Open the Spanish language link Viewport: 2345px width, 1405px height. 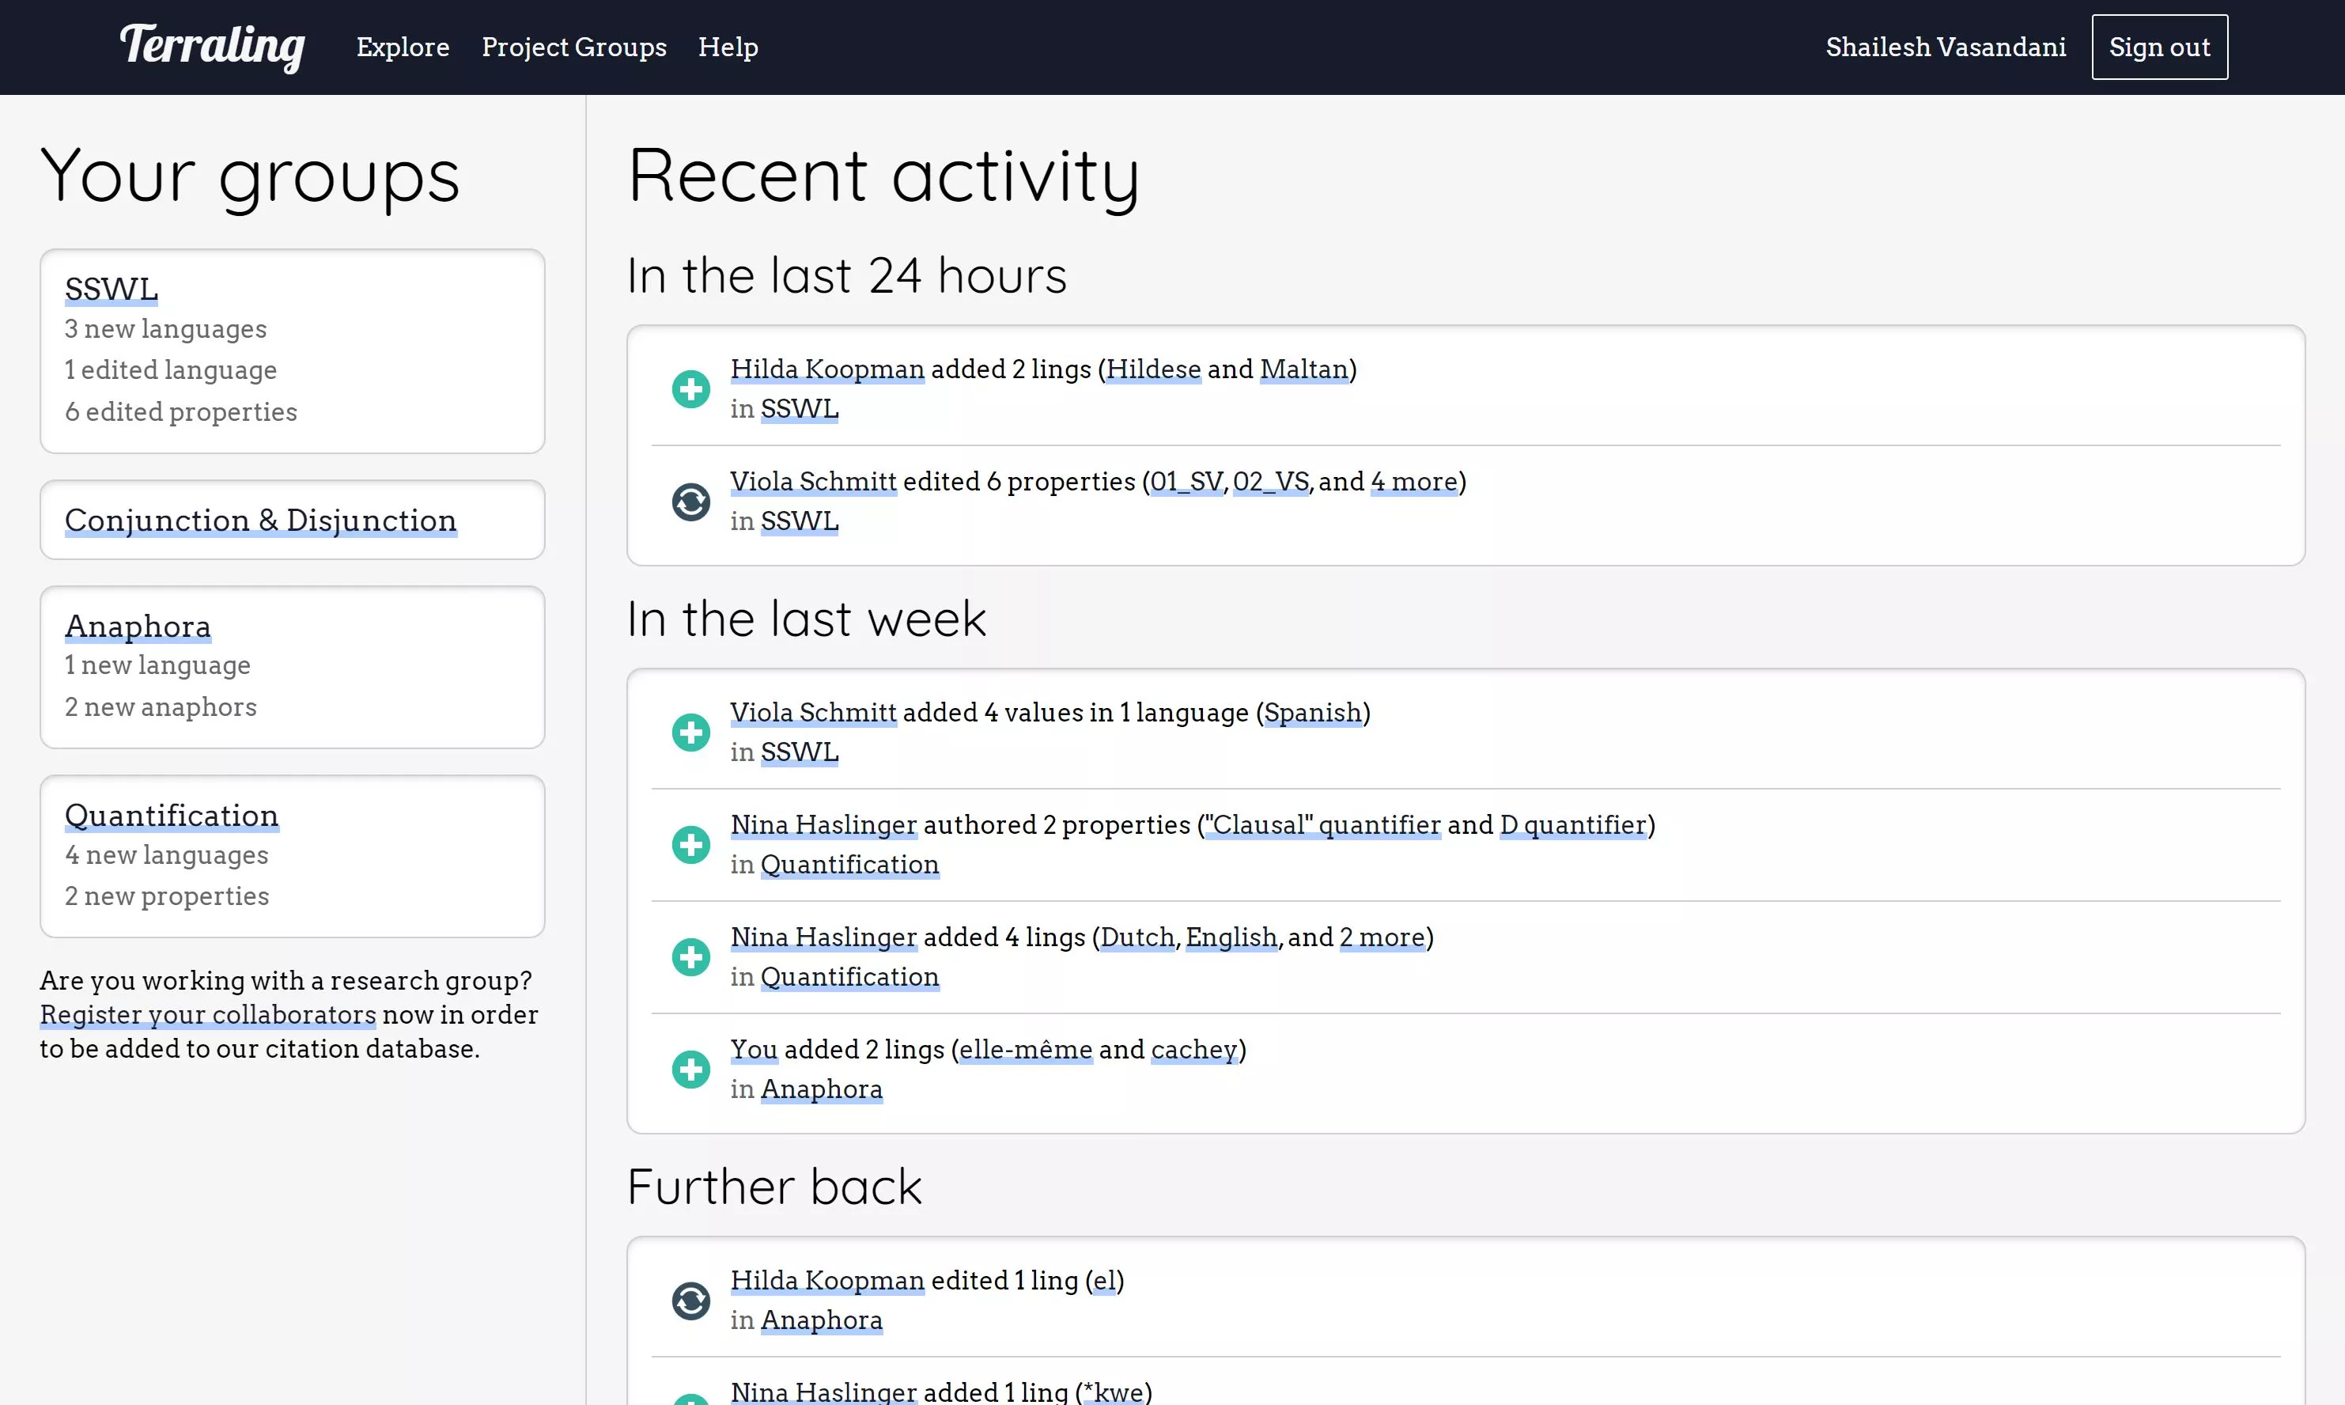(1313, 713)
